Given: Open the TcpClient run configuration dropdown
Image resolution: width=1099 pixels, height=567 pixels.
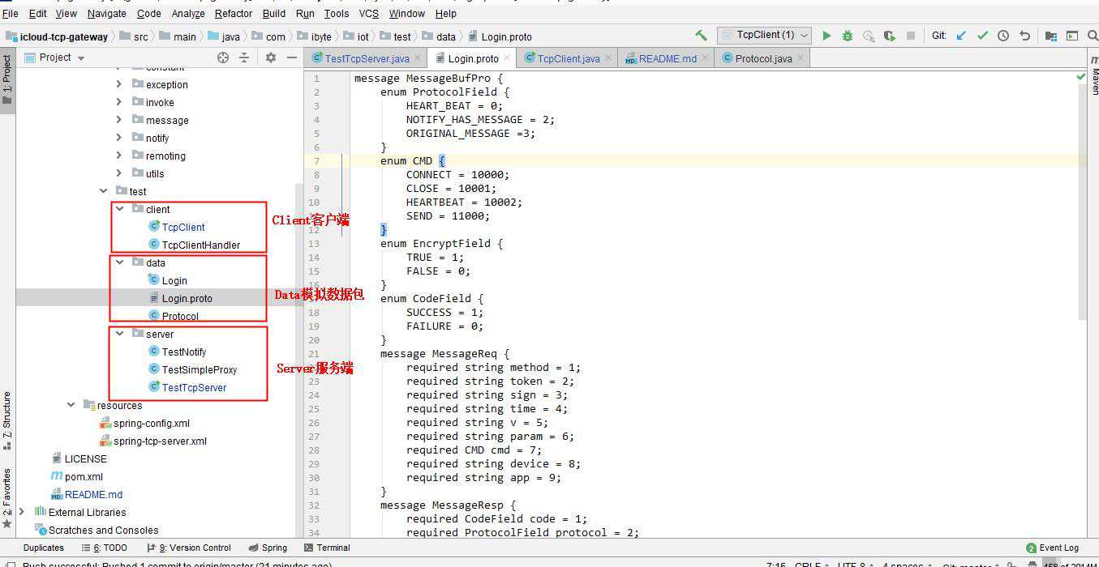Looking at the screenshot, I should 764,35.
